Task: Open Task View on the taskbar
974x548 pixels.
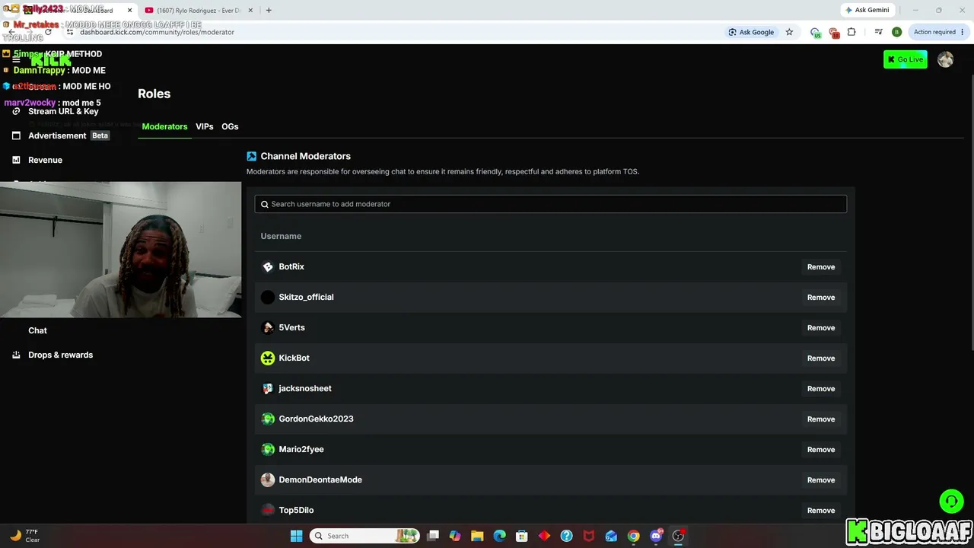Action: 433,536
